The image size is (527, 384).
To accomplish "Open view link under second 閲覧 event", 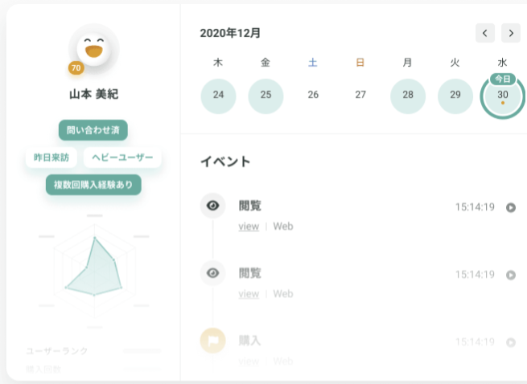I will point(249,294).
